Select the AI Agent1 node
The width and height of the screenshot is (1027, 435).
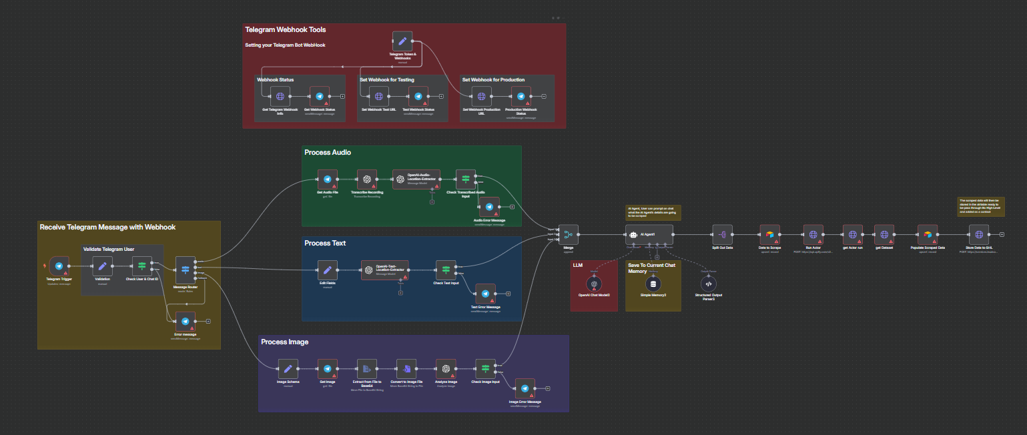coord(649,235)
